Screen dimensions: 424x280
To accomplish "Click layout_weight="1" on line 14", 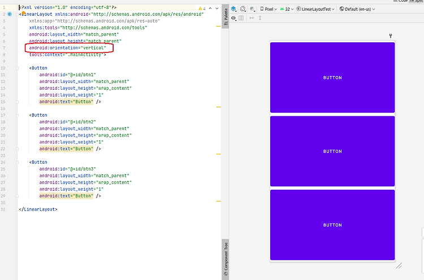I will [x=71, y=95].
